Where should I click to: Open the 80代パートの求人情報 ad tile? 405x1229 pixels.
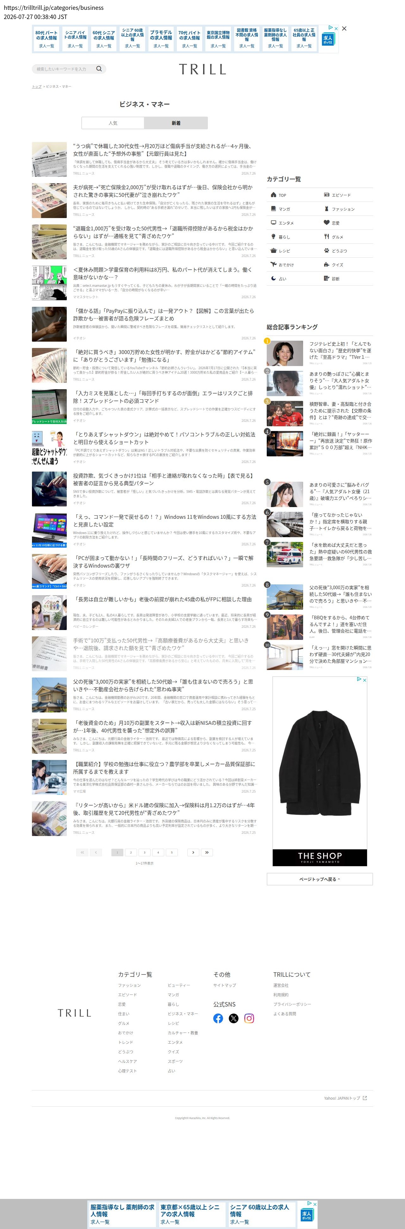point(46,39)
